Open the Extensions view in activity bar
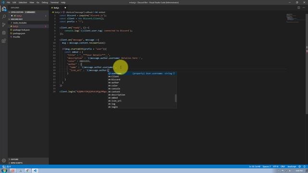 click(4, 41)
